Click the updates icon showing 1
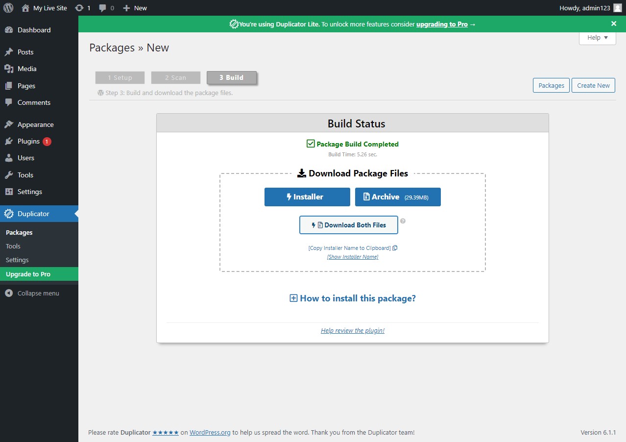Screen dimensions: 626x442 83,8
